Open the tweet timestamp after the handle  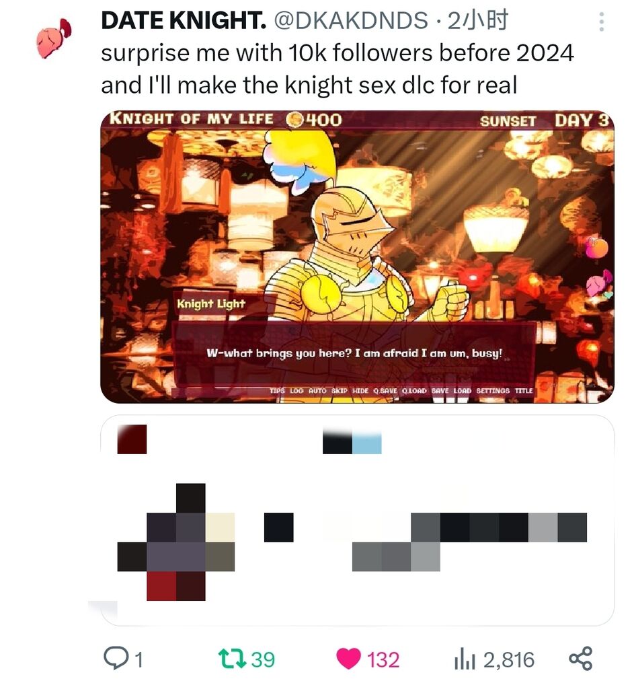click(x=477, y=21)
